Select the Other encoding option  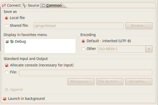[x=83, y=49]
